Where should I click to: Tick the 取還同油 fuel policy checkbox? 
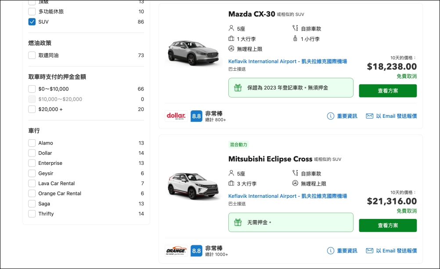(x=32, y=55)
